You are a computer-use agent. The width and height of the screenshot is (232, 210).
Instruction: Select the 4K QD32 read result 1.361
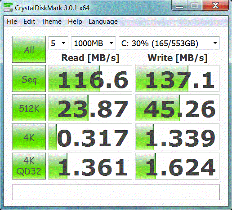90,166
